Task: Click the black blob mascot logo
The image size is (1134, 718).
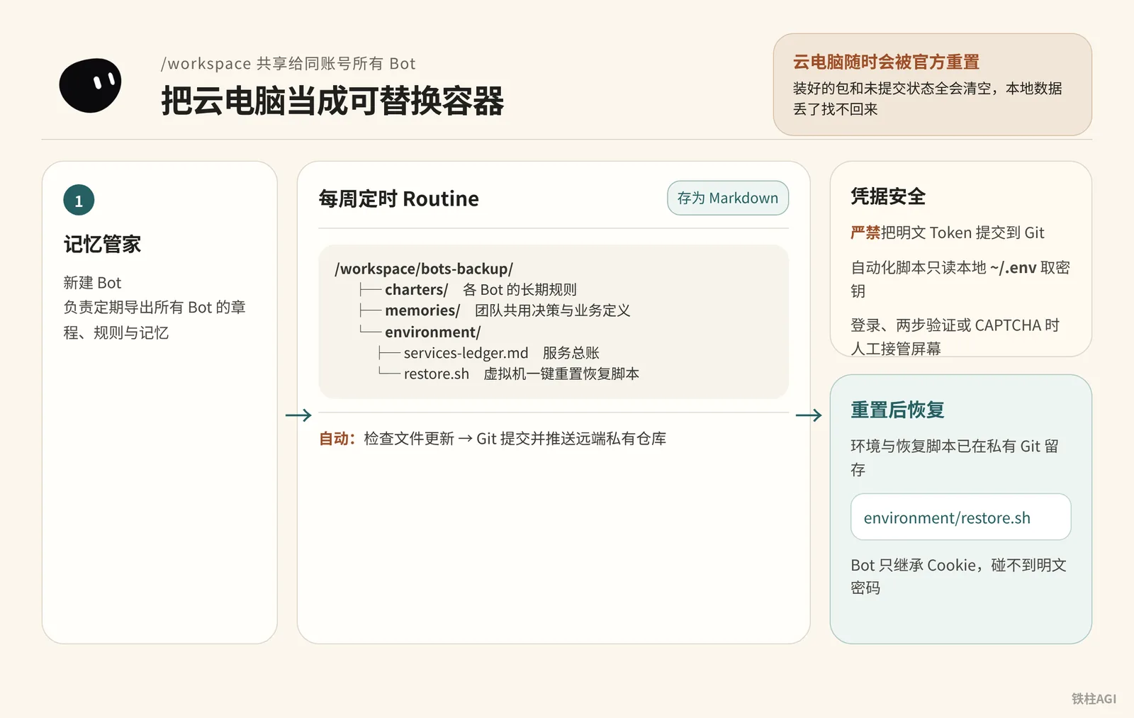Action: (90, 85)
